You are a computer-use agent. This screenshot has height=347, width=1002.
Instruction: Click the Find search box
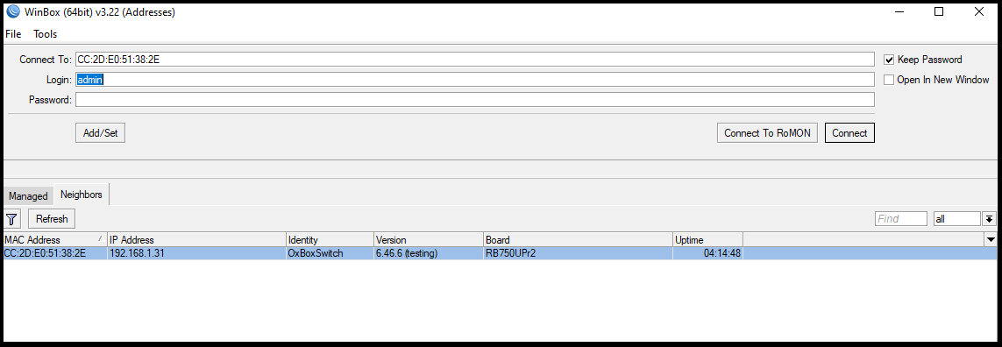tap(900, 218)
